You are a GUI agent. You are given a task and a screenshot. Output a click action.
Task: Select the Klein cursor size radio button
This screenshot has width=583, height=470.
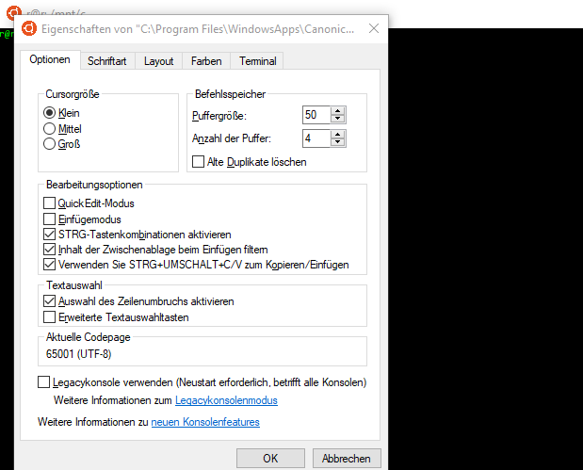click(49, 113)
